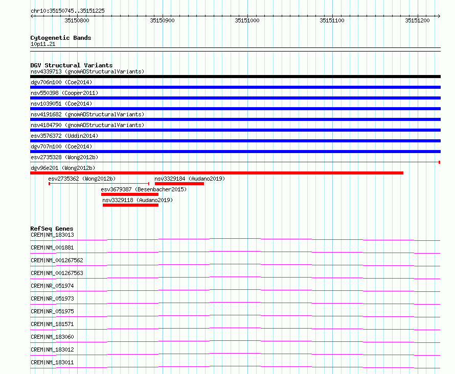Open transcript CREM|NM_001267563
This screenshot has width=455, height=374.
57,273
